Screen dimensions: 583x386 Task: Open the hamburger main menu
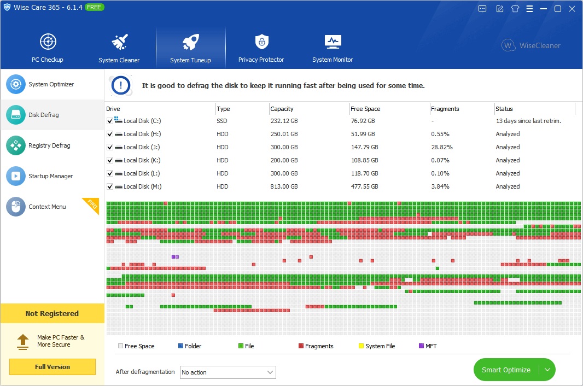(529, 9)
